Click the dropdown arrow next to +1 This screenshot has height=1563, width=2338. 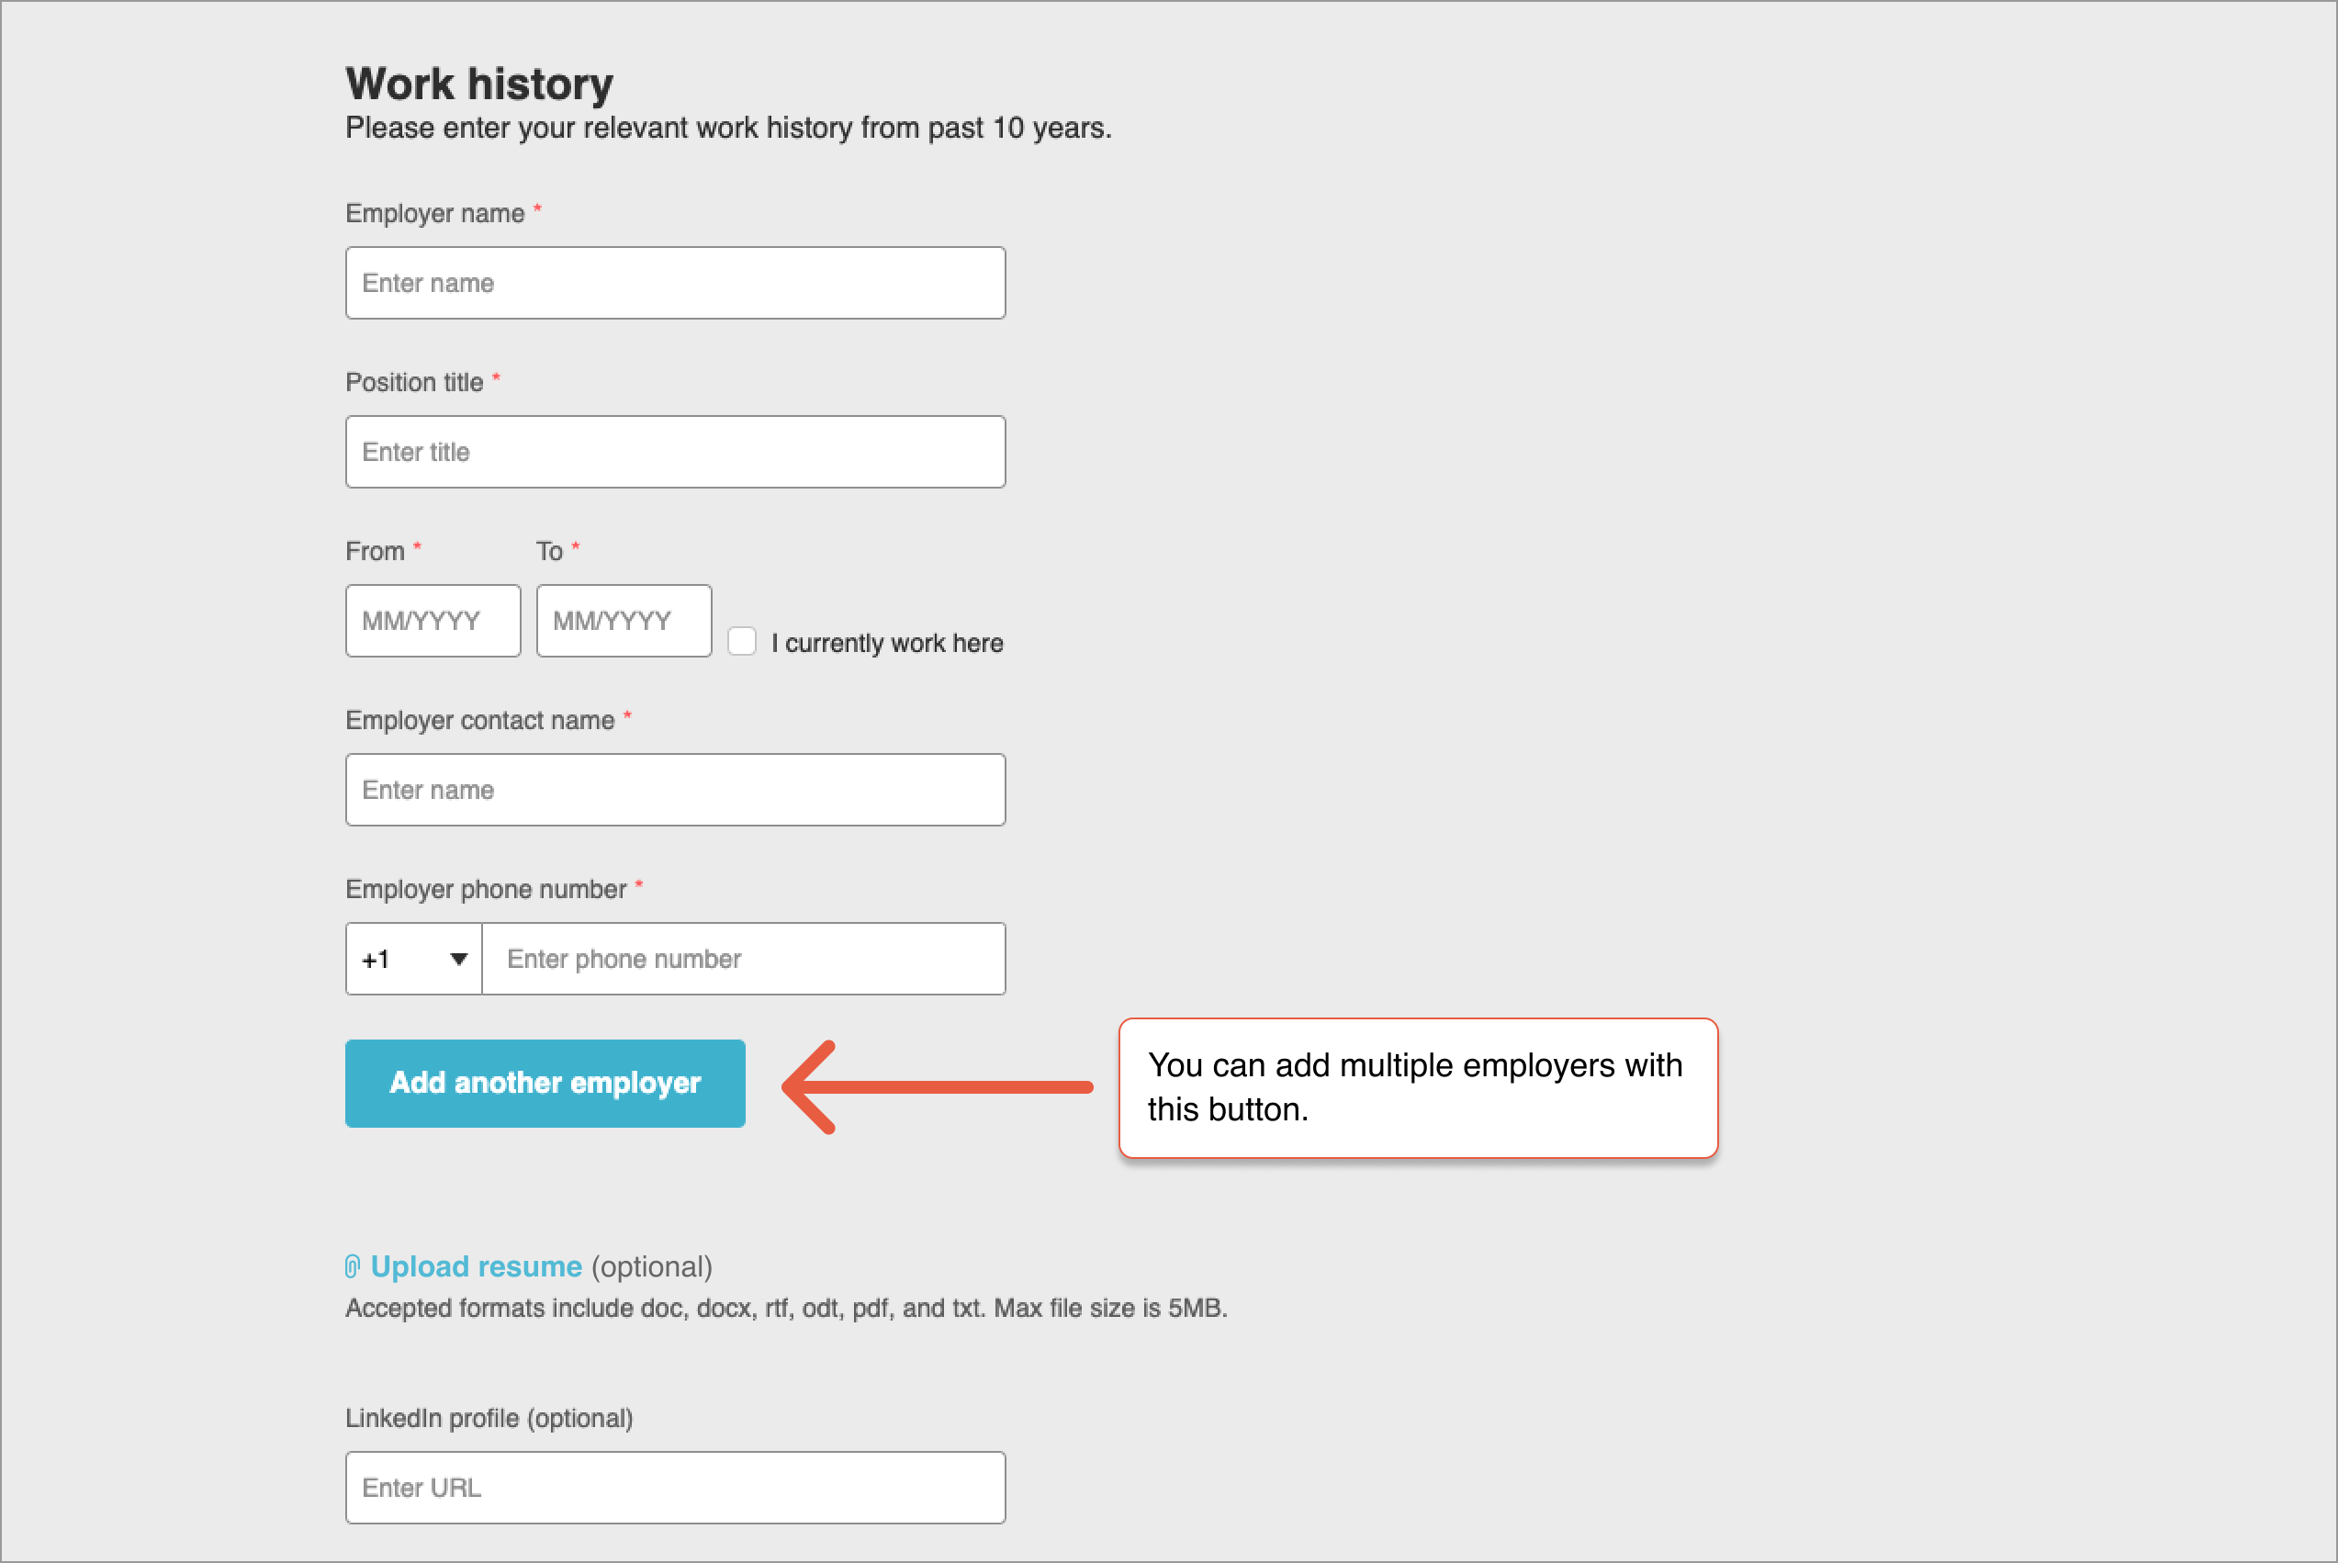456,958
